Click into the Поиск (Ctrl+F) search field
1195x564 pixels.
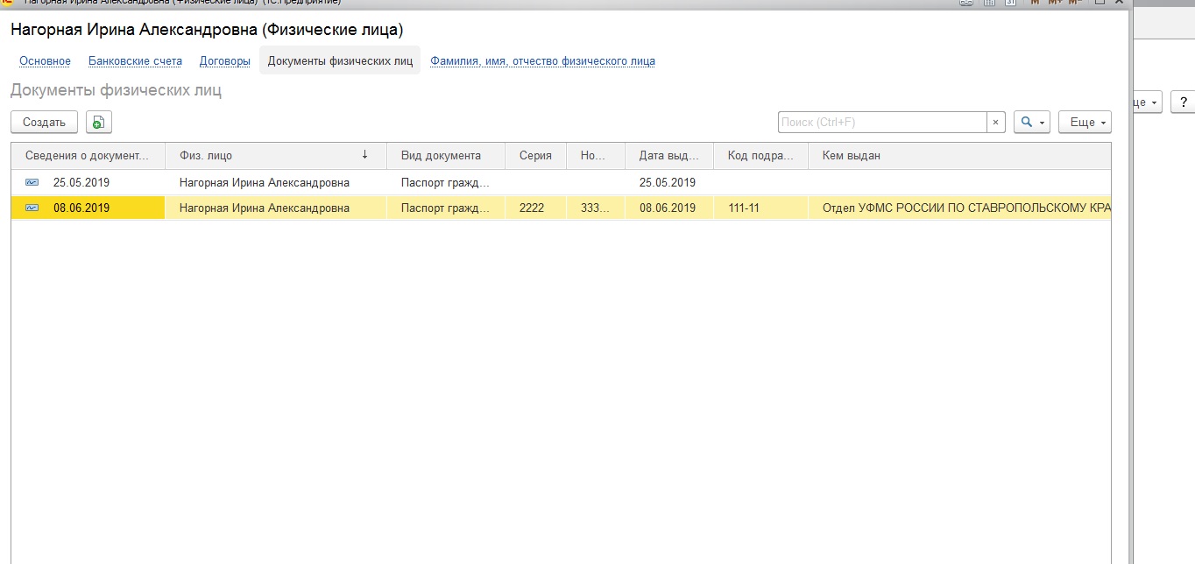pos(881,123)
